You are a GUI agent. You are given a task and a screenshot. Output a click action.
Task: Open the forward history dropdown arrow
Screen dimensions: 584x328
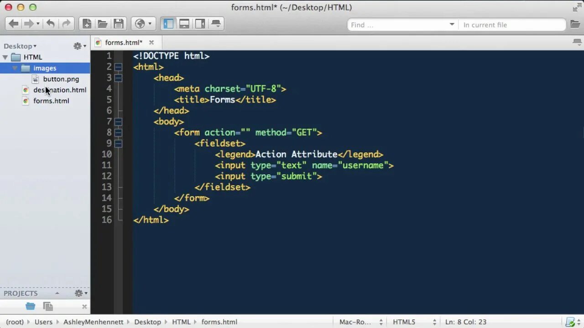pyautogui.click(x=38, y=24)
